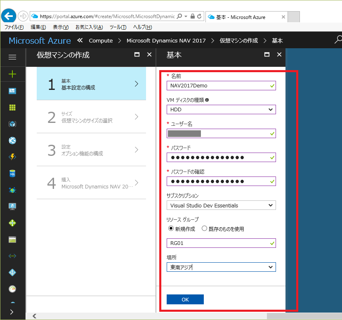Close the 仮想マシンの作成 blade
This screenshot has height=320, width=342.
click(x=149, y=54)
